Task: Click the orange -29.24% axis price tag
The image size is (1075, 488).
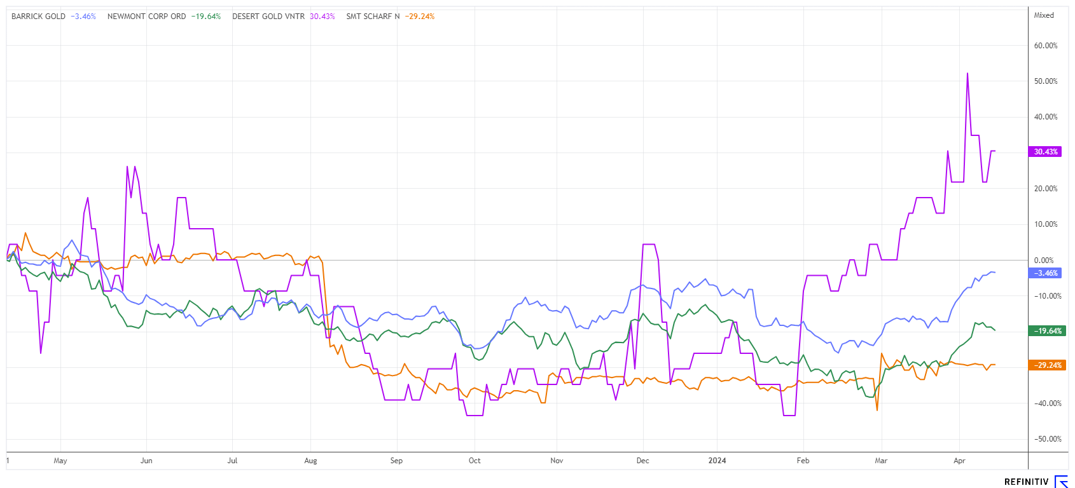Action: [1045, 365]
